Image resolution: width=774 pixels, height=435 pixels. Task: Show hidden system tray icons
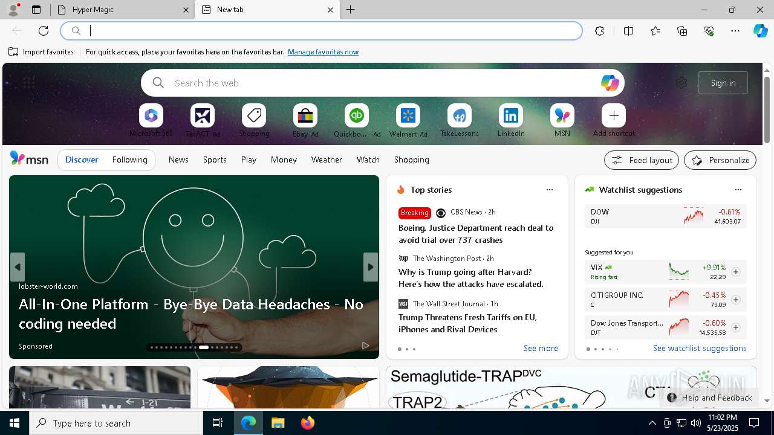coord(652,423)
